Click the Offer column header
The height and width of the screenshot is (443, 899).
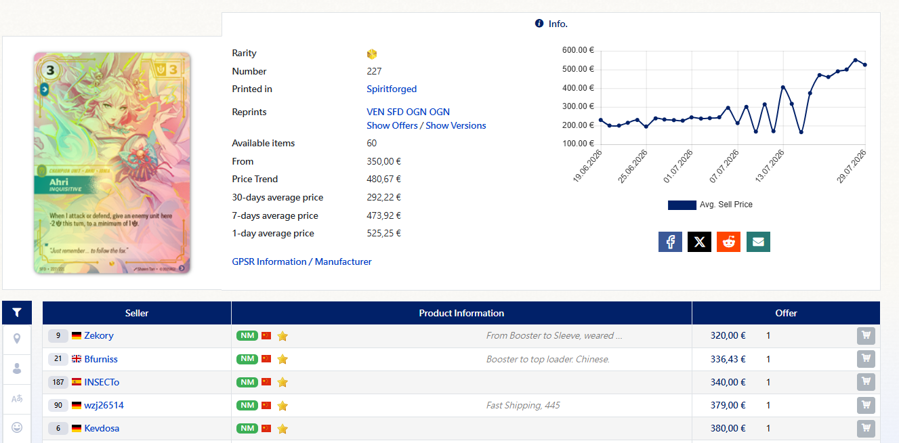click(x=786, y=313)
